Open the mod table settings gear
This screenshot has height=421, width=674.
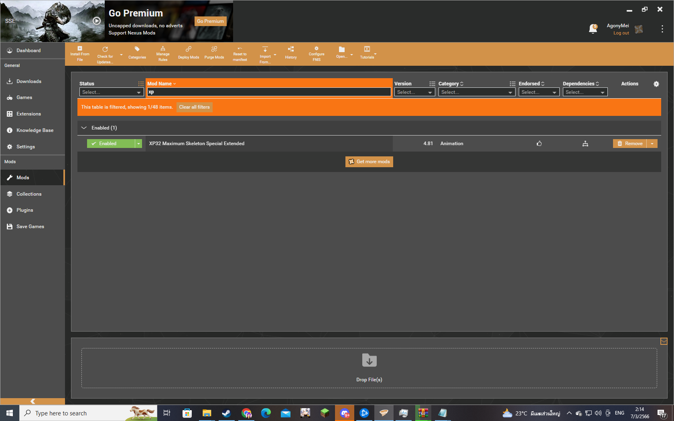656,84
